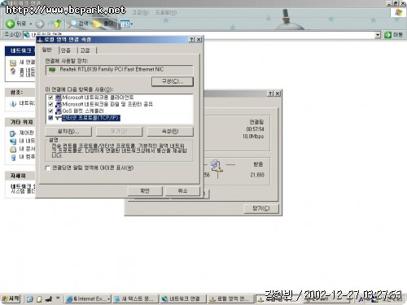Switch to 새 텍스트 문서 taskbar button
Viewport: 407px width, 305px height.
click(x=135, y=299)
